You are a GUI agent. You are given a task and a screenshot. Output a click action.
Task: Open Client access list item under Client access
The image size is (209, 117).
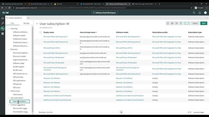tap(18, 94)
